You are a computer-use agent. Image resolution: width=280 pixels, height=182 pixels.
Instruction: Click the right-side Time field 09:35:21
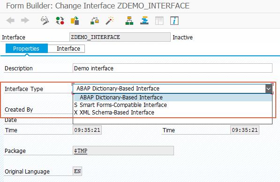pyautogui.click(x=245, y=130)
